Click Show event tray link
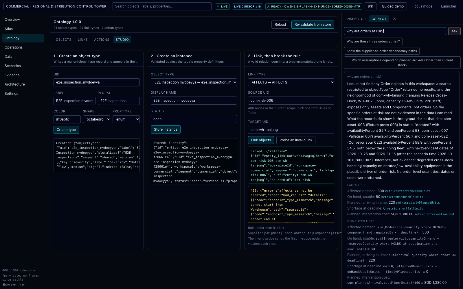This screenshot has width=463, height=289. [x=14, y=285]
